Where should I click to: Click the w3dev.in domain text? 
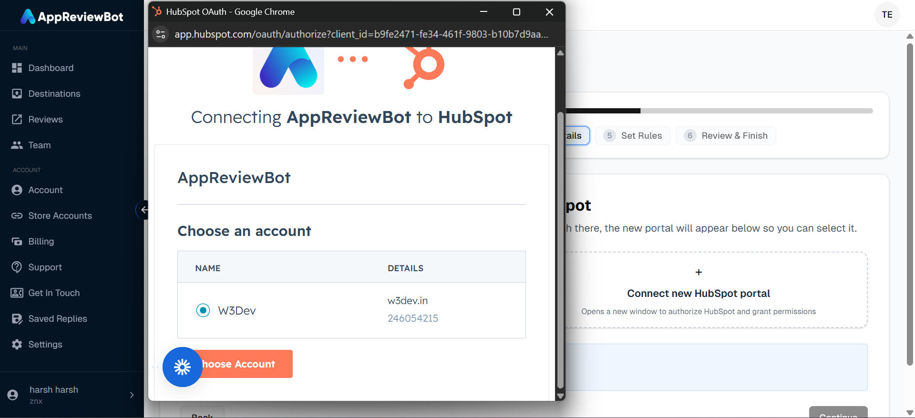(408, 301)
